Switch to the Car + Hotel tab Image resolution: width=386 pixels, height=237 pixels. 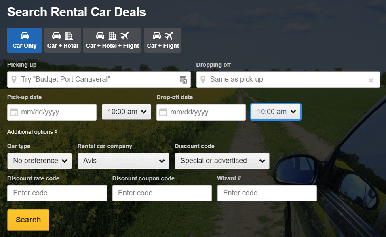pos(63,40)
